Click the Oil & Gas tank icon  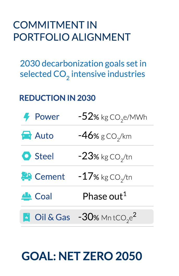point(27,217)
